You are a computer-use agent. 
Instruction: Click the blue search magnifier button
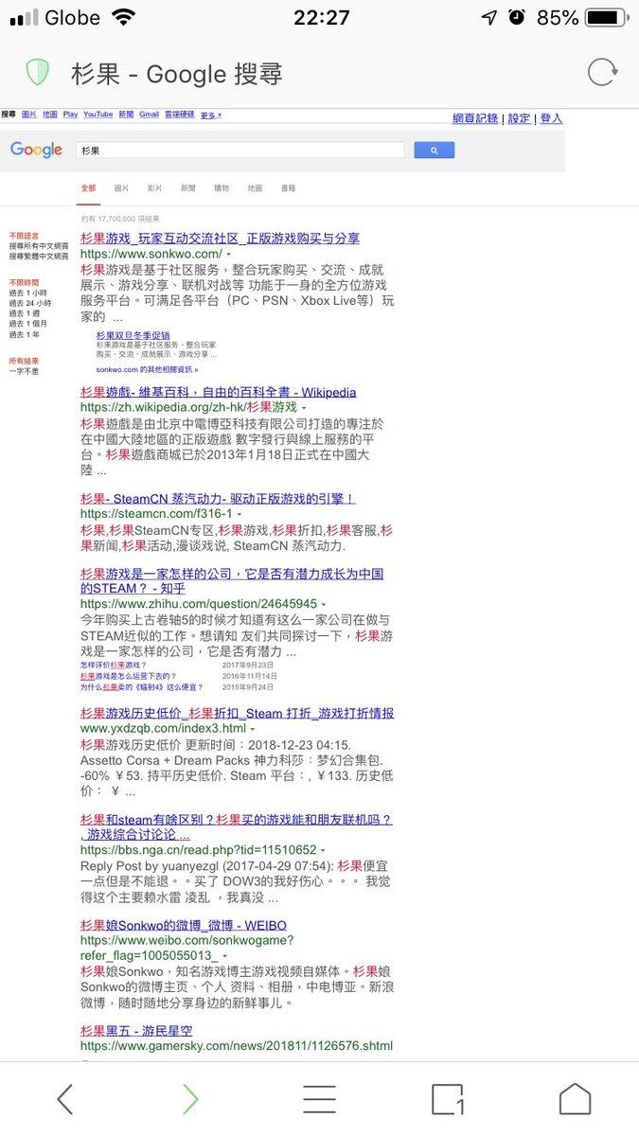click(435, 151)
